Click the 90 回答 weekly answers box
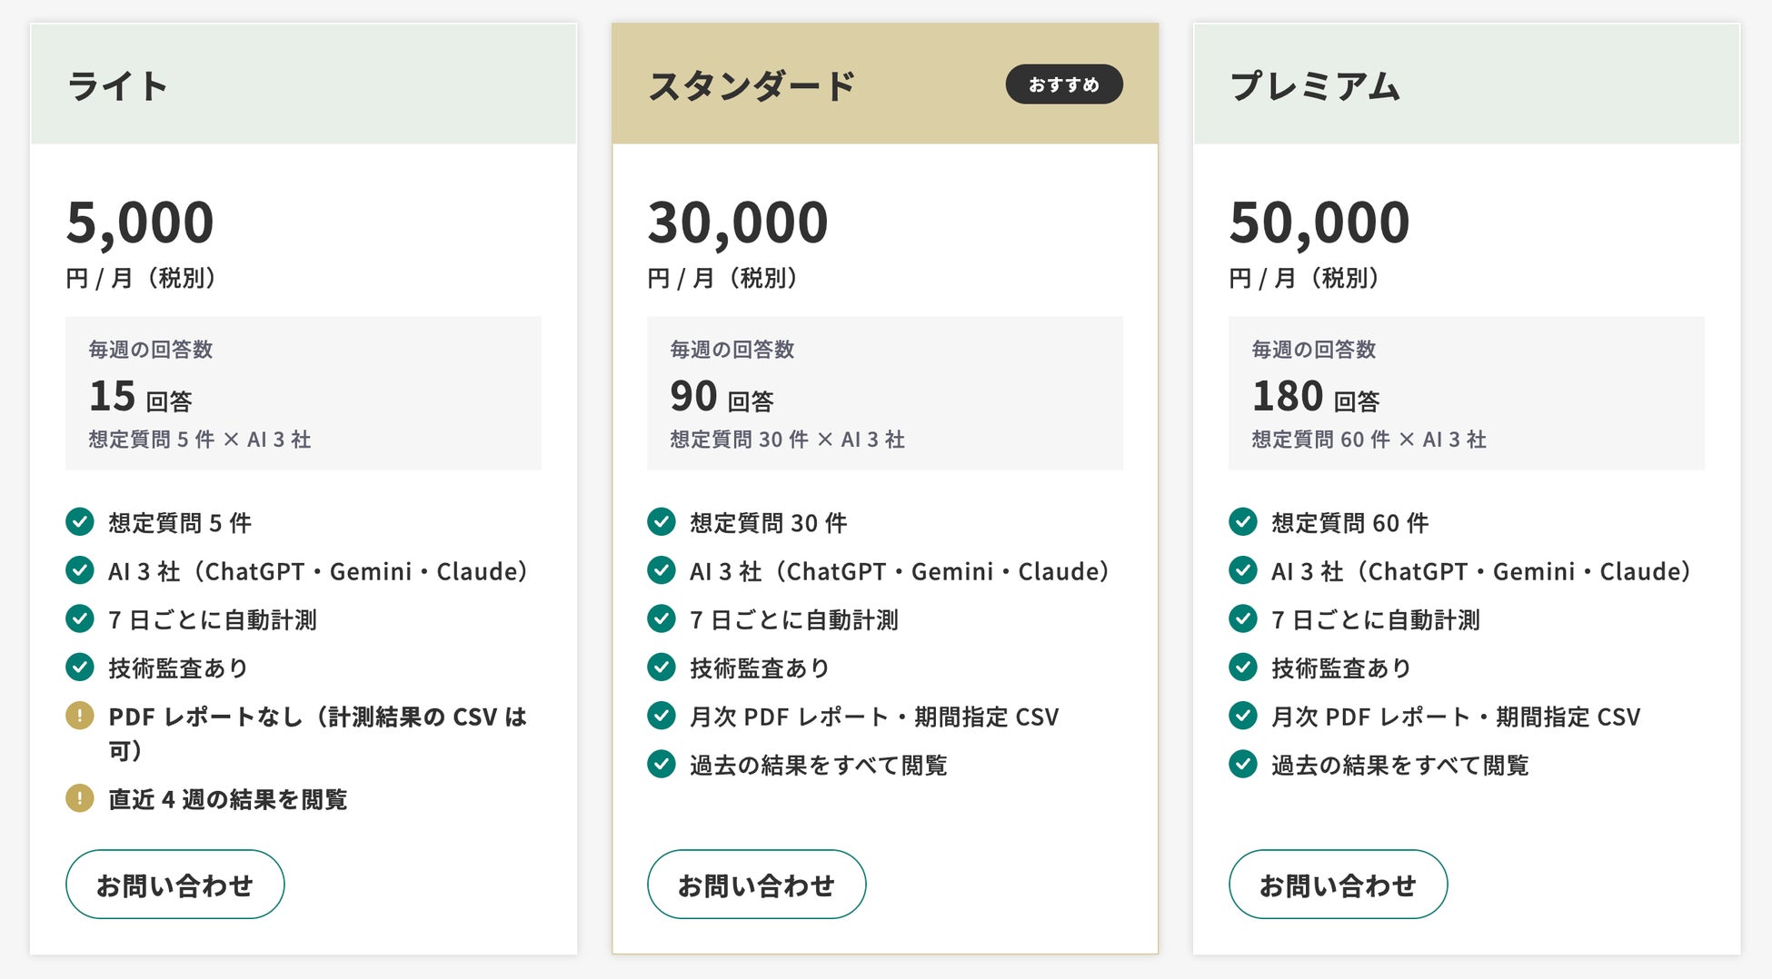 (x=885, y=393)
